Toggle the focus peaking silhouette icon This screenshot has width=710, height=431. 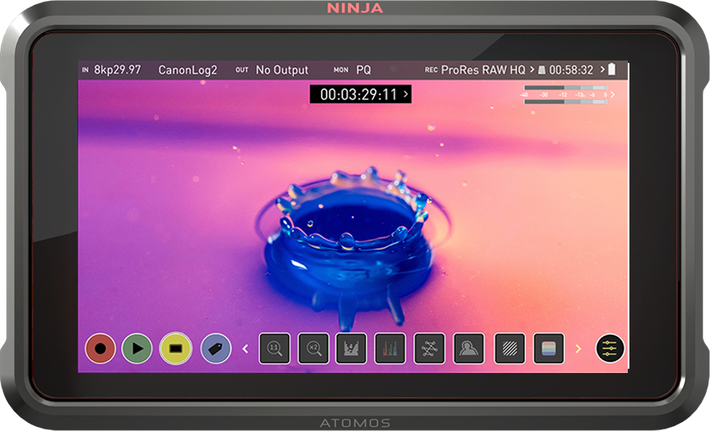(468, 349)
